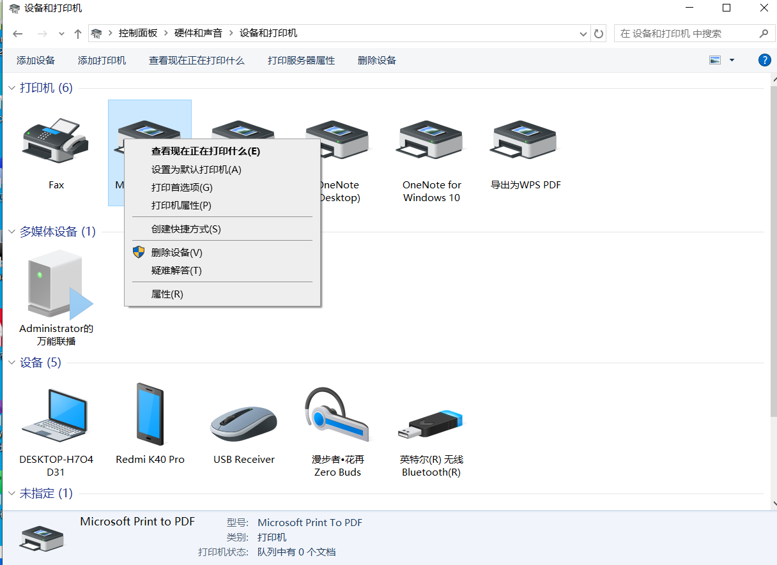
Task: Choose 打印机属性(P) in context menu
Action: coord(181,206)
